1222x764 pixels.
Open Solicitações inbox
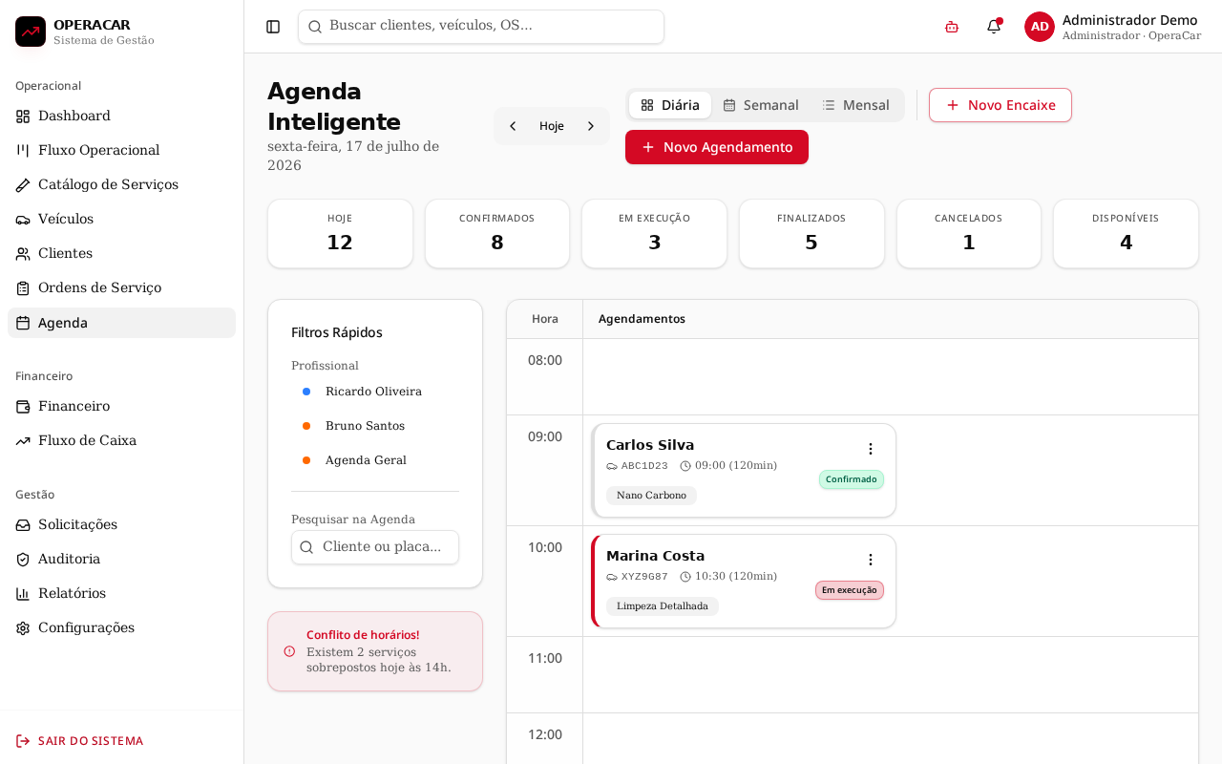coord(121,525)
